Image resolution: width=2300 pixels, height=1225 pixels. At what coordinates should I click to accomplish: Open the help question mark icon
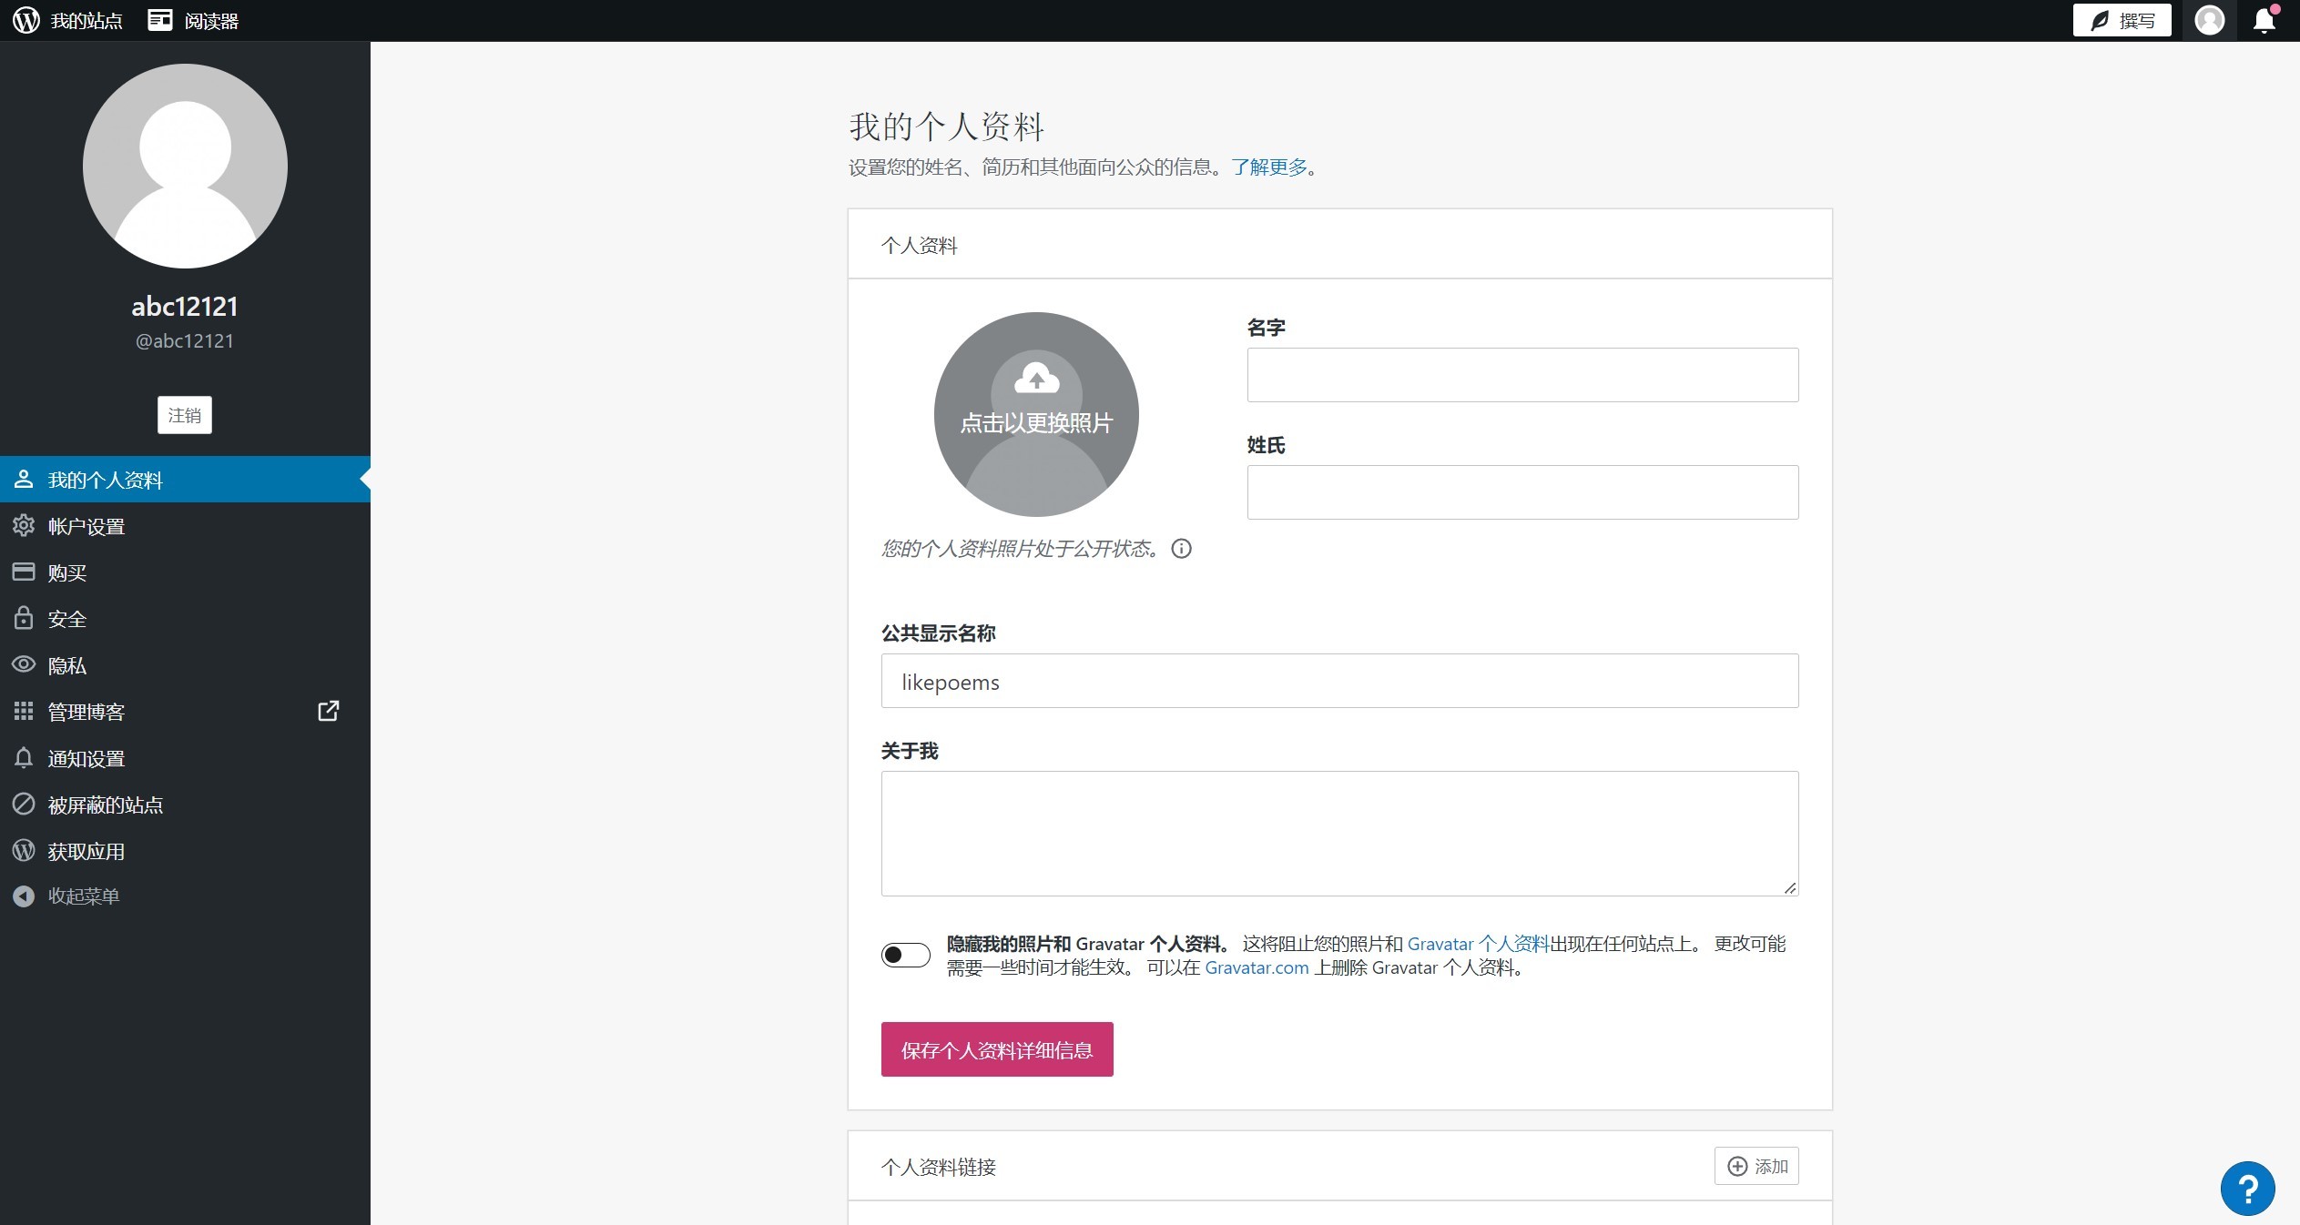pyautogui.click(x=2246, y=1188)
